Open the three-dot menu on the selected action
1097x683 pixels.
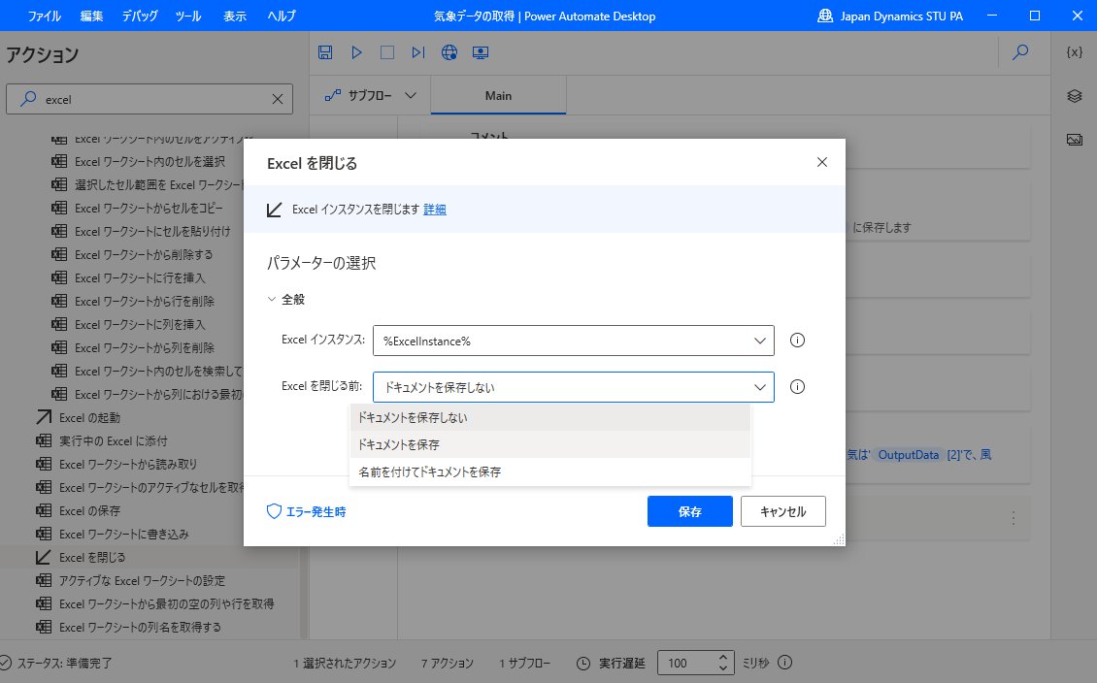1014,518
